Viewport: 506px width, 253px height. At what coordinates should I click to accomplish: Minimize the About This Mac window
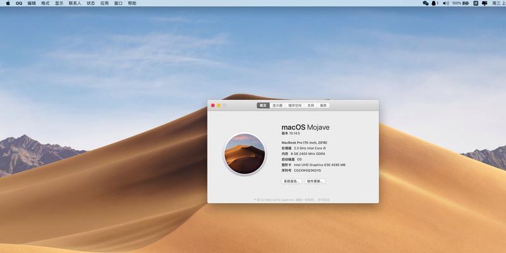click(219, 106)
